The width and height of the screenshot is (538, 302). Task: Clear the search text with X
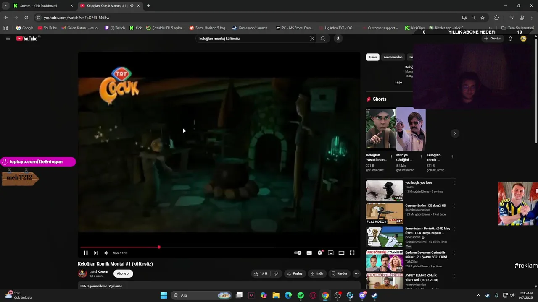pyautogui.click(x=312, y=39)
